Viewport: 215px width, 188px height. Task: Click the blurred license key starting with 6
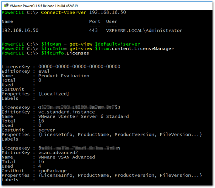(x=79, y=148)
